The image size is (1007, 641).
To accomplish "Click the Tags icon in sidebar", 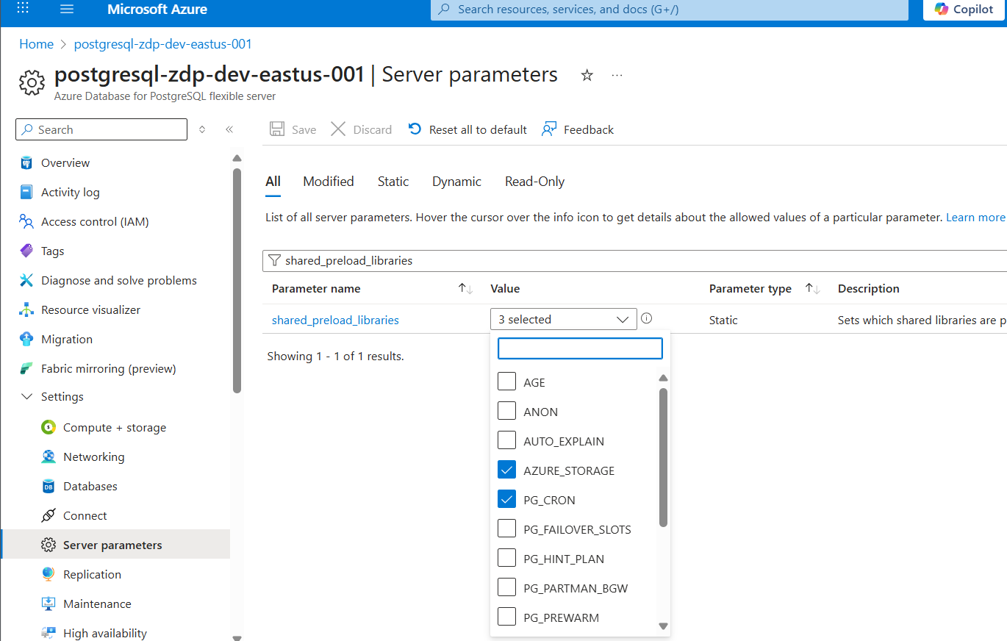I will (26, 251).
